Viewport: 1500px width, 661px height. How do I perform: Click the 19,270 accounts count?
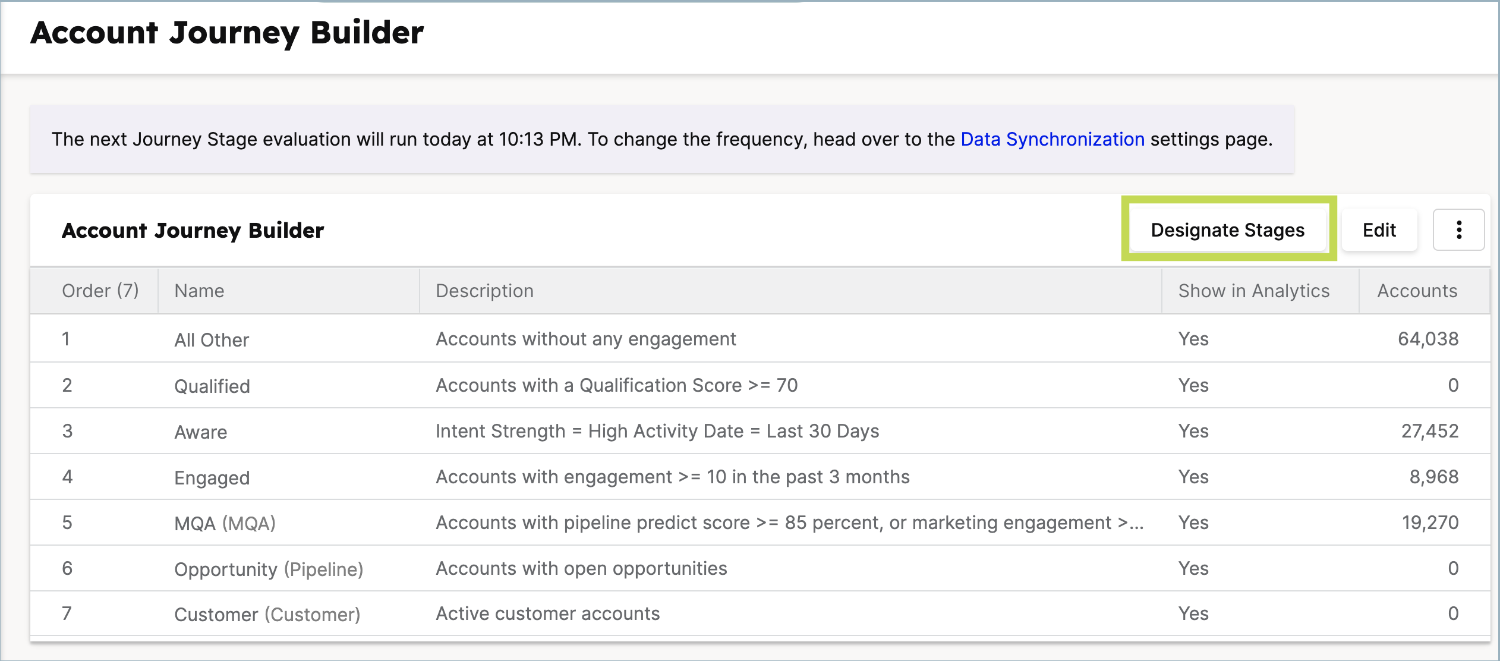coord(1430,522)
